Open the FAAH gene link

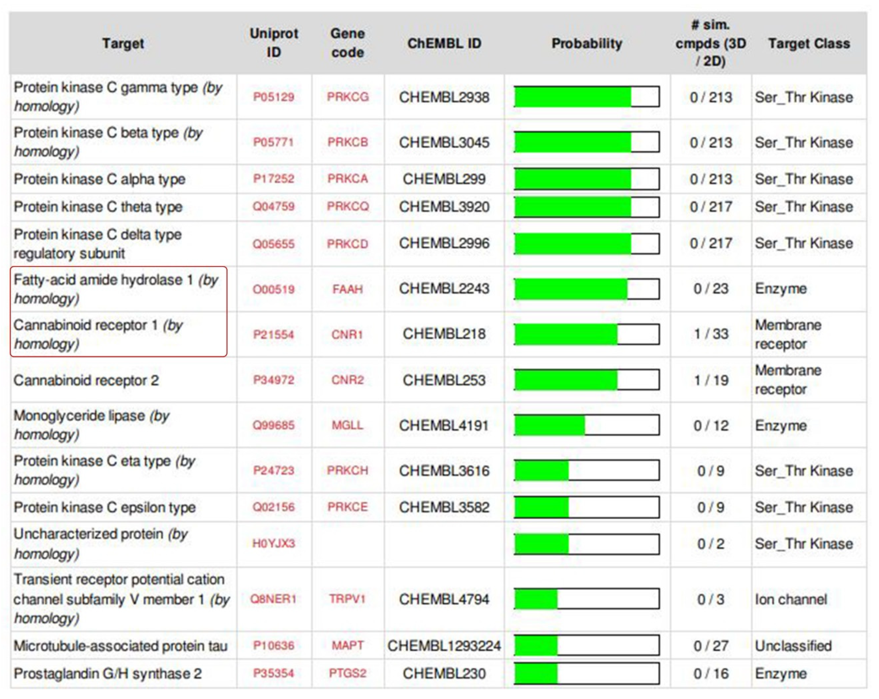(347, 289)
